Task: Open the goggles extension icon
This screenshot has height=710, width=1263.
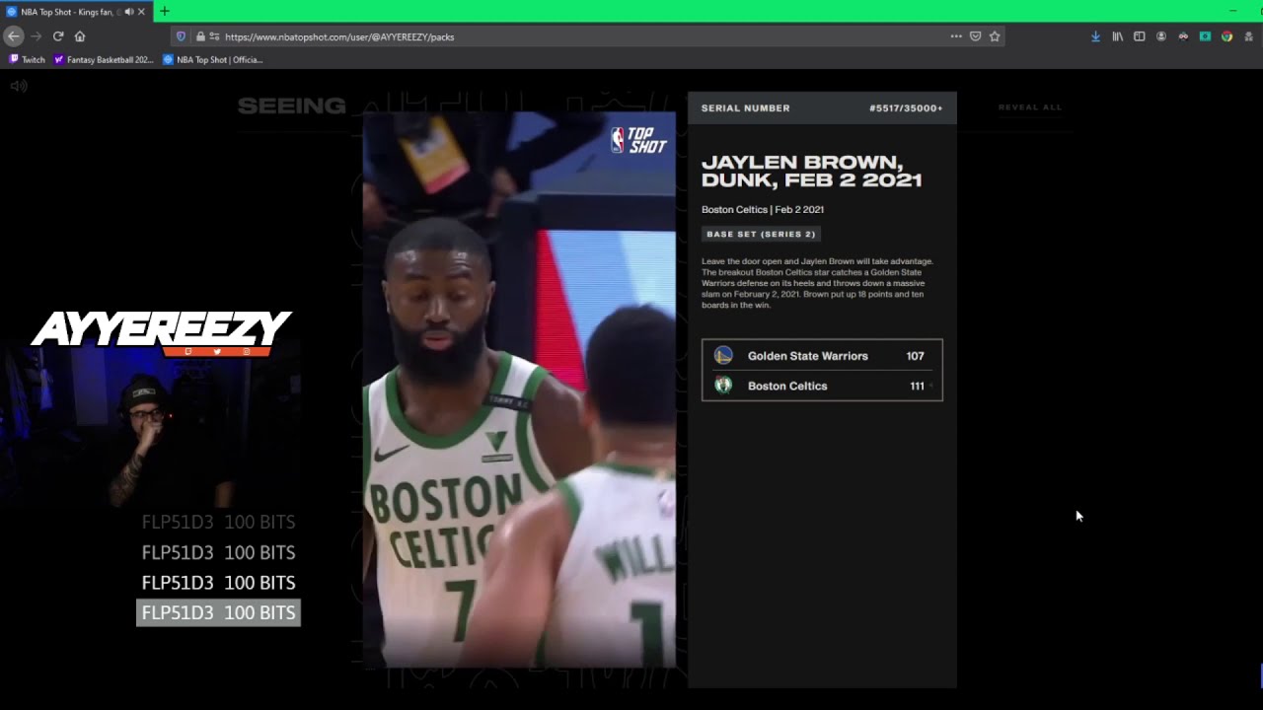Action: click(x=1183, y=36)
